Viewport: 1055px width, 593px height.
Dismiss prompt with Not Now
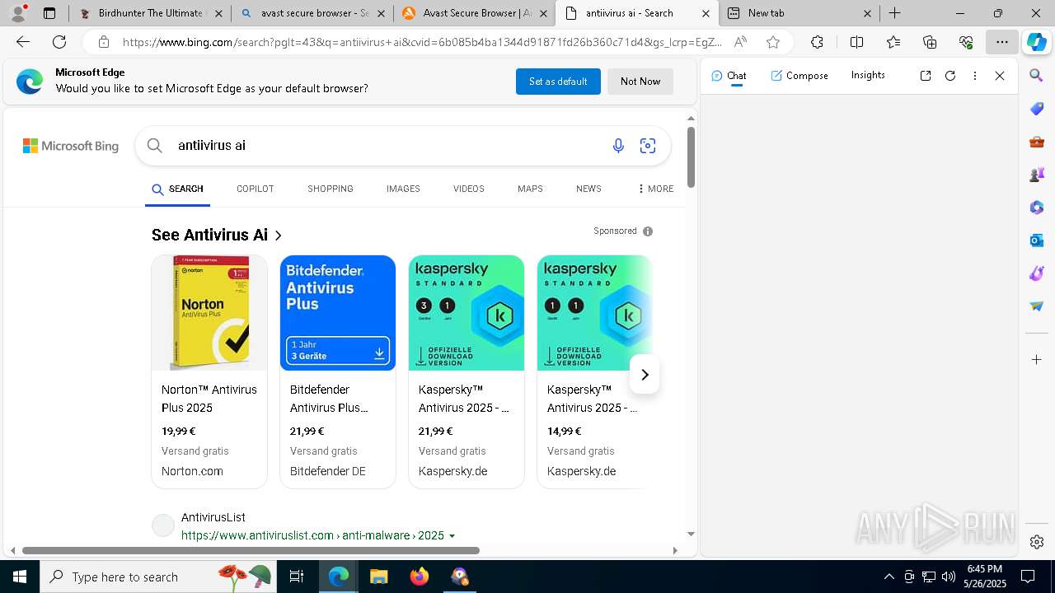(640, 82)
